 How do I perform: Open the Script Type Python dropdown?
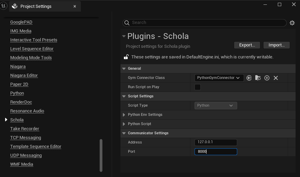click(216, 106)
